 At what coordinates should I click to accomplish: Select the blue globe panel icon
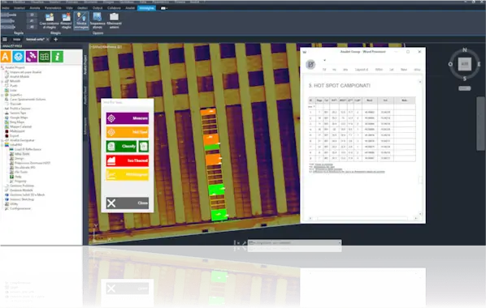click(x=19, y=57)
